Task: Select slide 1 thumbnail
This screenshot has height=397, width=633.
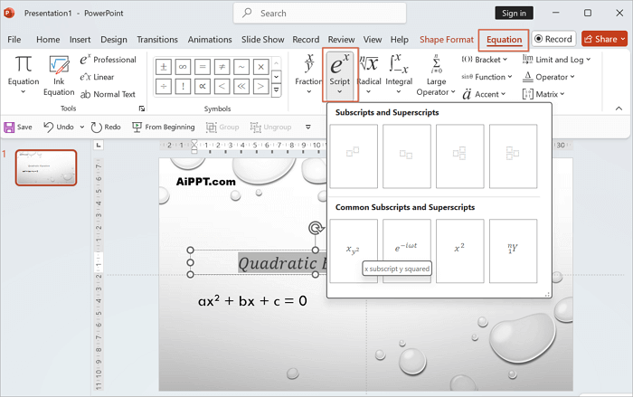Action: coord(46,168)
